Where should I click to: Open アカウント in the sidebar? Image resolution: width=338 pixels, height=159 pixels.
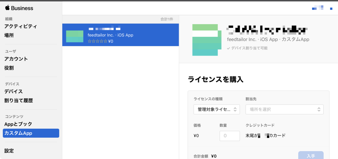point(16,59)
